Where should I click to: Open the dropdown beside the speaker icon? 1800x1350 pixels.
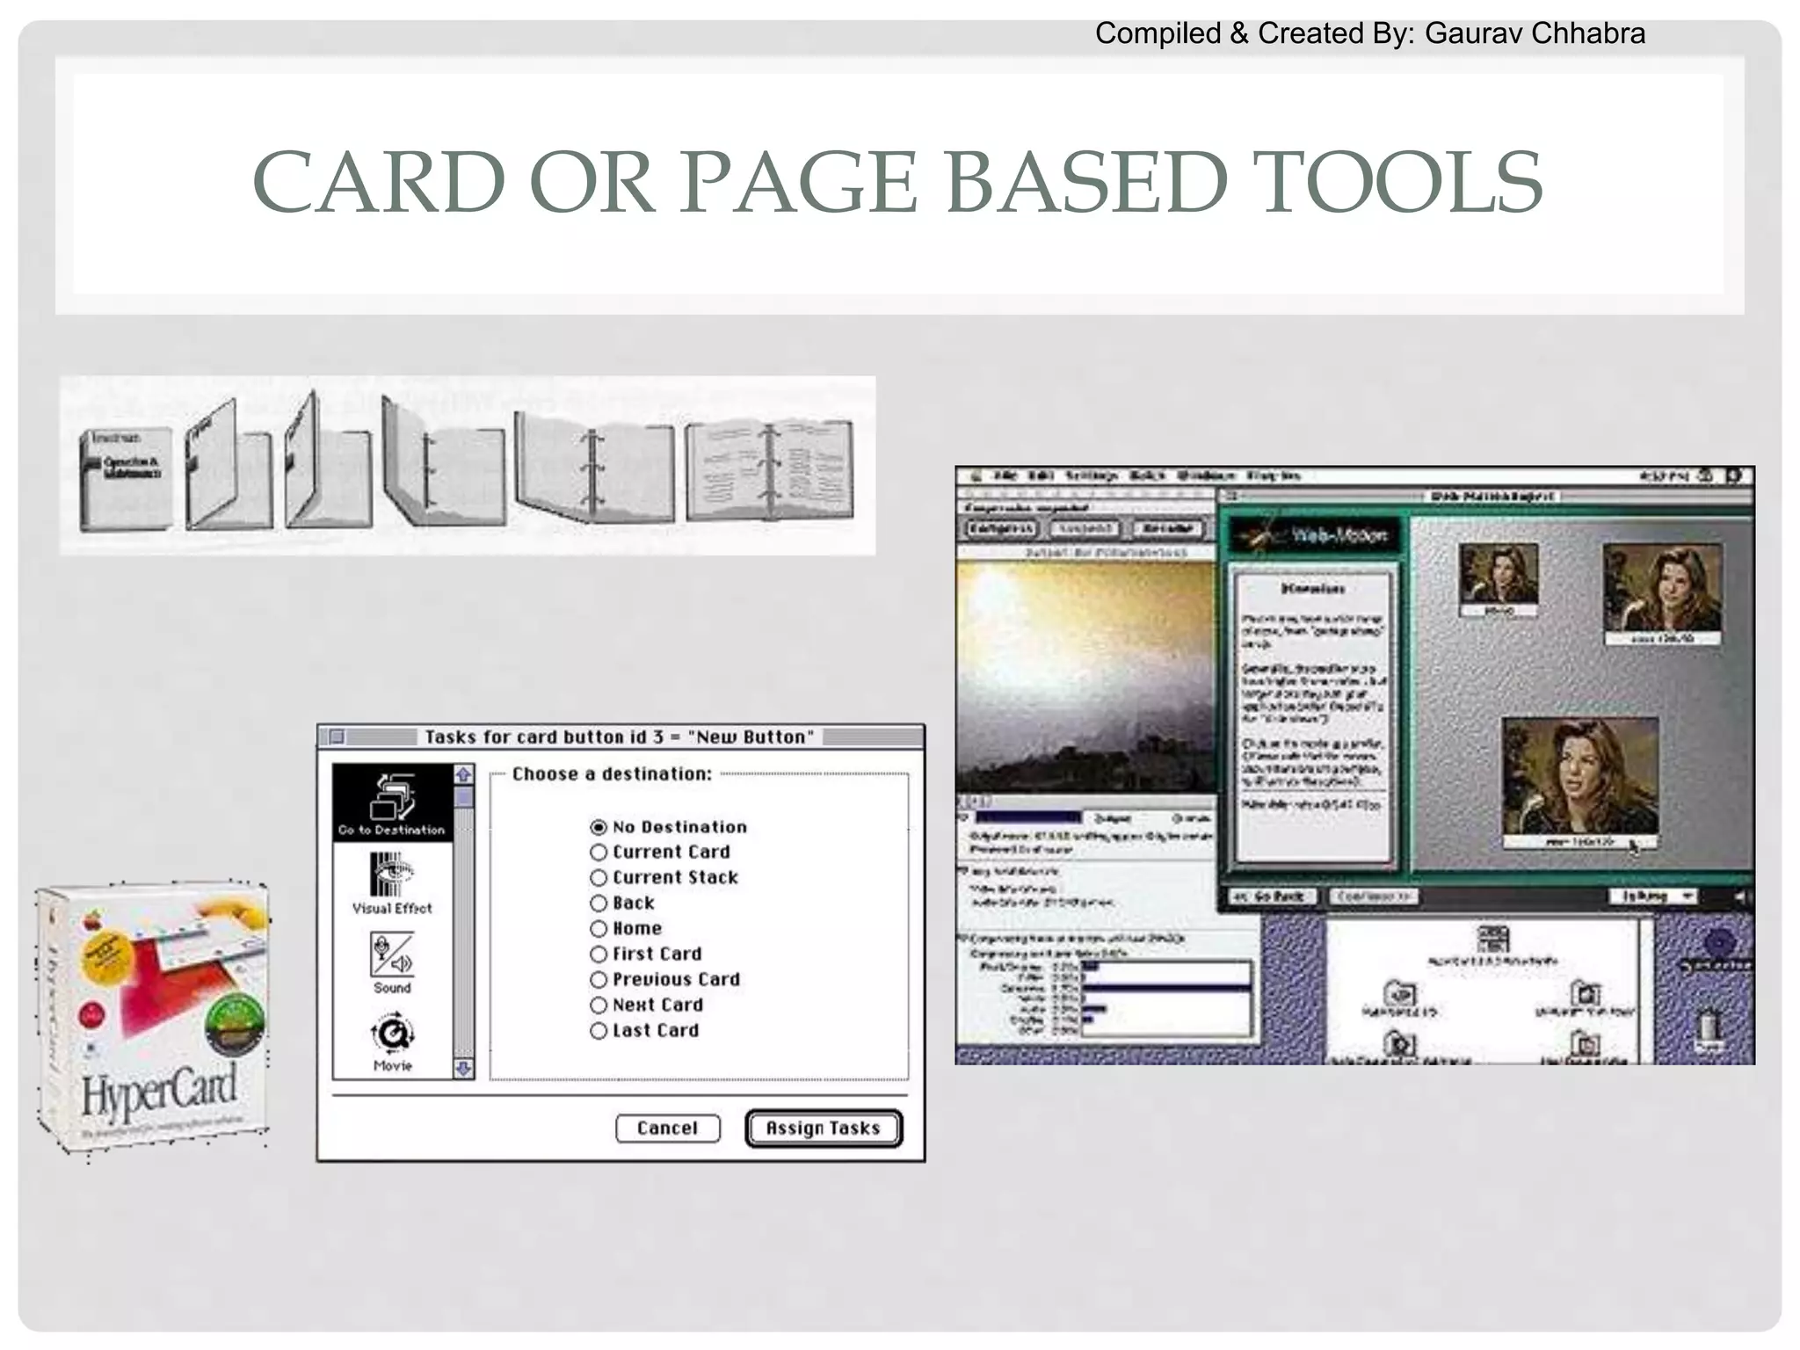click(1652, 896)
